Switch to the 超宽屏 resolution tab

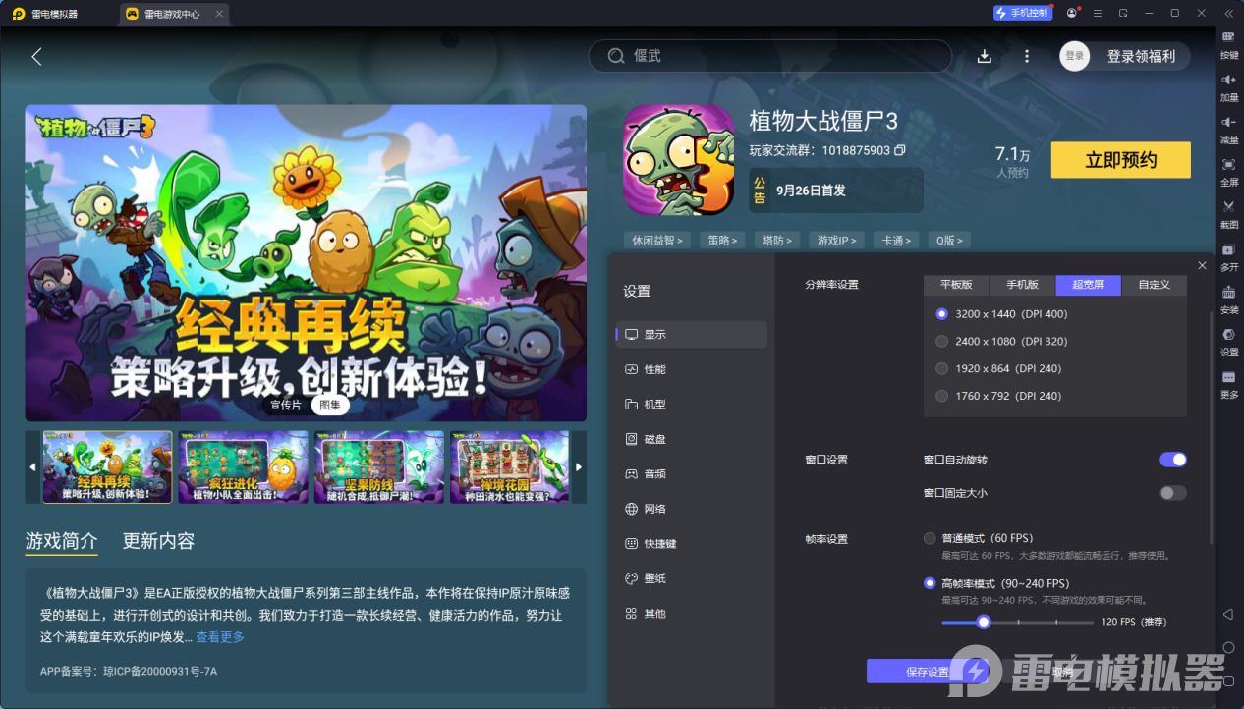(1089, 285)
